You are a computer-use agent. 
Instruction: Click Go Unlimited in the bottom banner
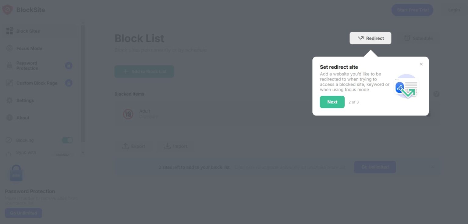point(375,167)
